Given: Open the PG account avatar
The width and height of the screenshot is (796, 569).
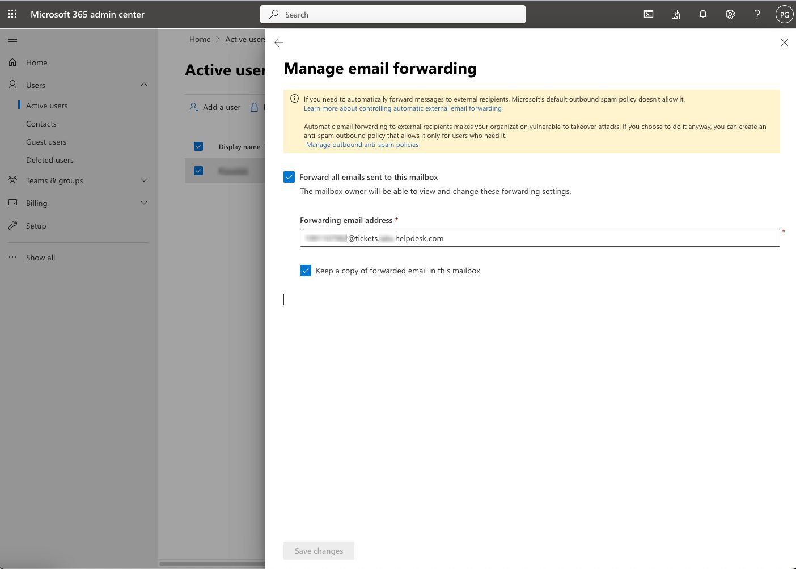Looking at the screenshot, I should pyautogui.click(x=784, y=14).
